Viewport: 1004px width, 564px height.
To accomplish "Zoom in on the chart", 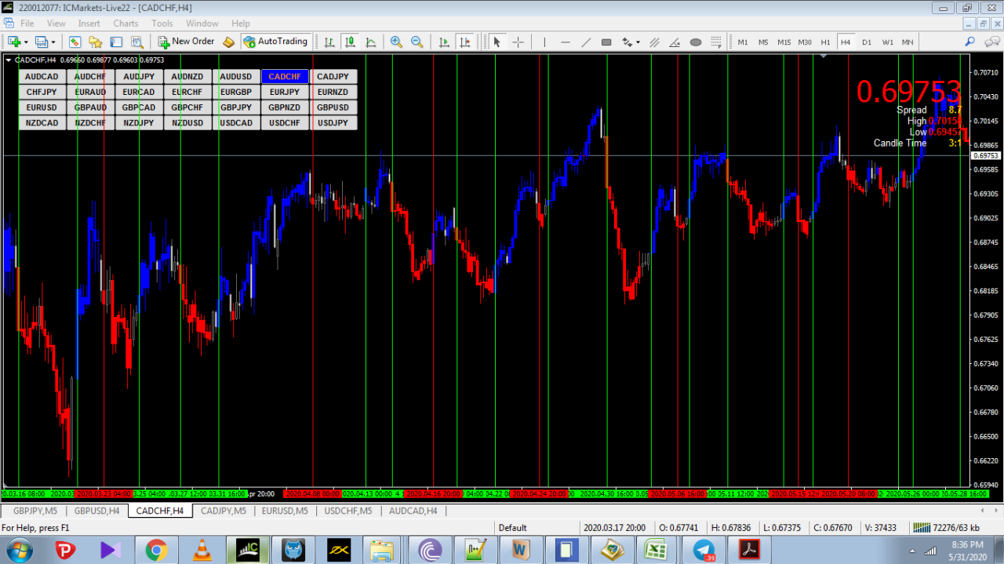I will click(397, 42).
